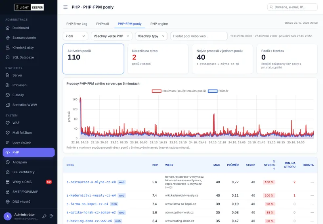This screenshot has height=224, width=323.
Task: Click the Statistika WWW chart icon
Action: click(x=8, y=105)
